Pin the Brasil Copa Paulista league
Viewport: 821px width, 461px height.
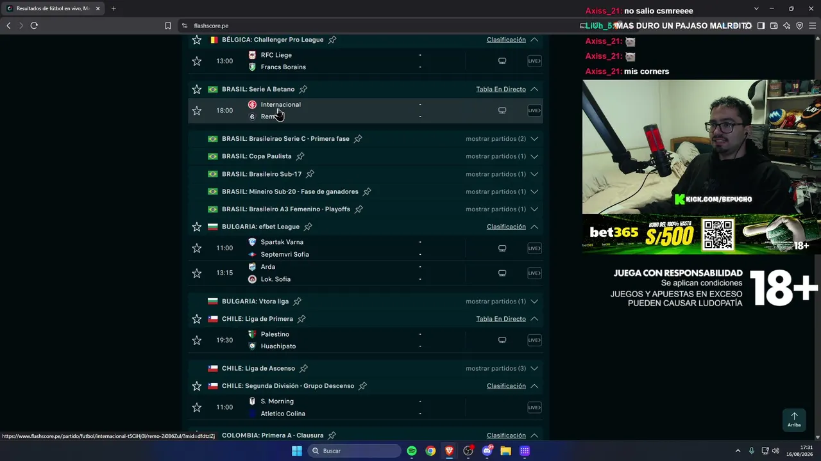click(300, 156)
